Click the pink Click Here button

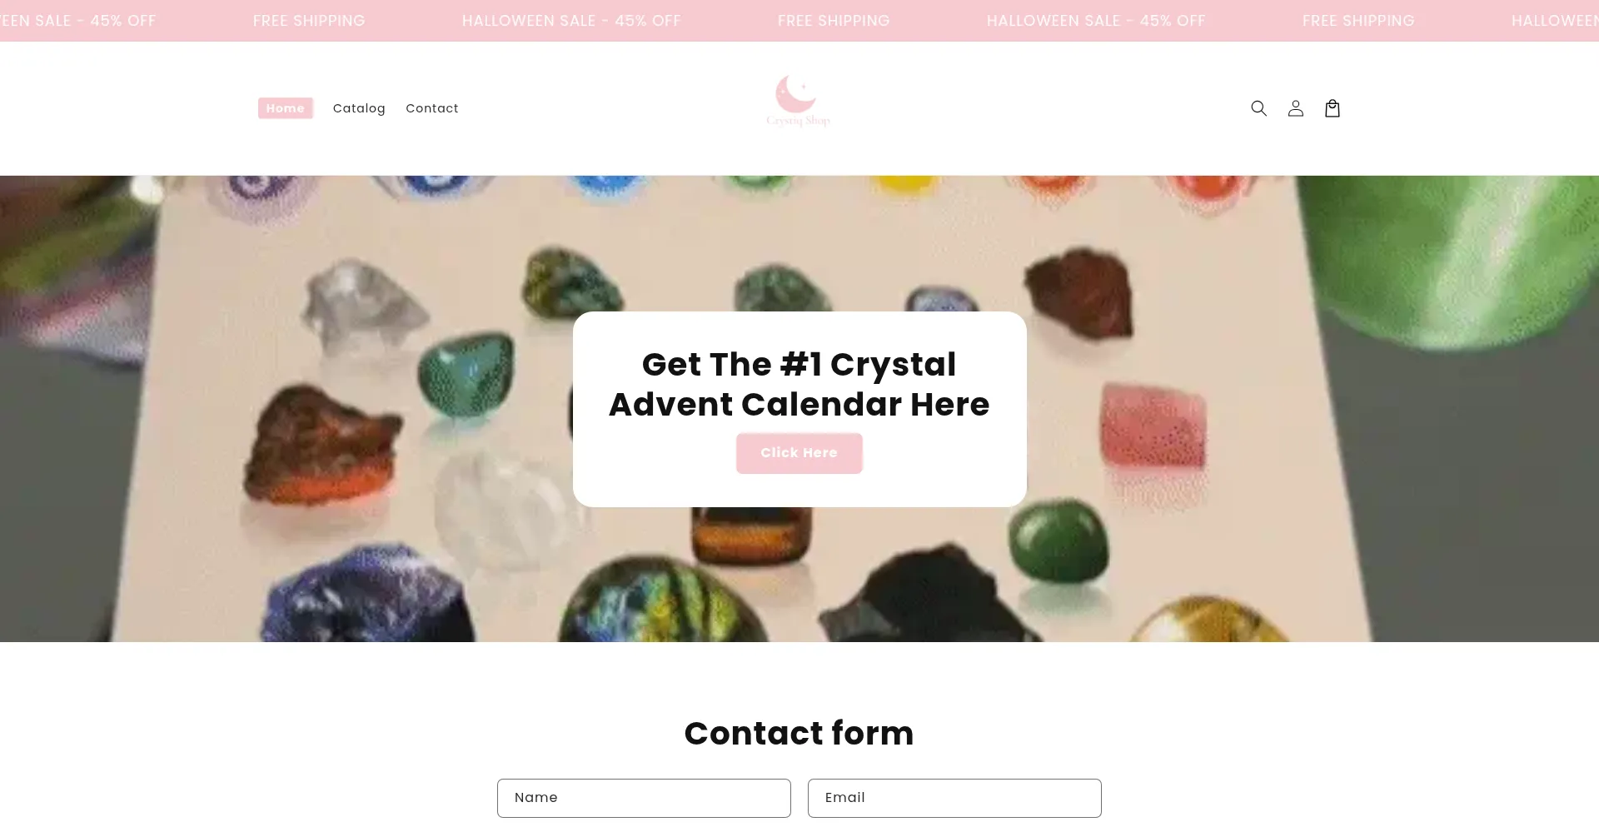(x=799, y=453)
